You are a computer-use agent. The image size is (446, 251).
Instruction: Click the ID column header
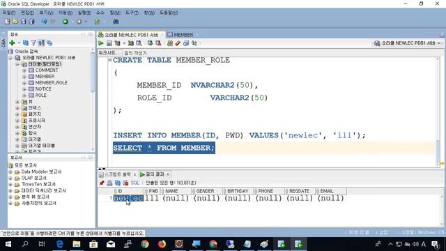click(x=128, y=191)
